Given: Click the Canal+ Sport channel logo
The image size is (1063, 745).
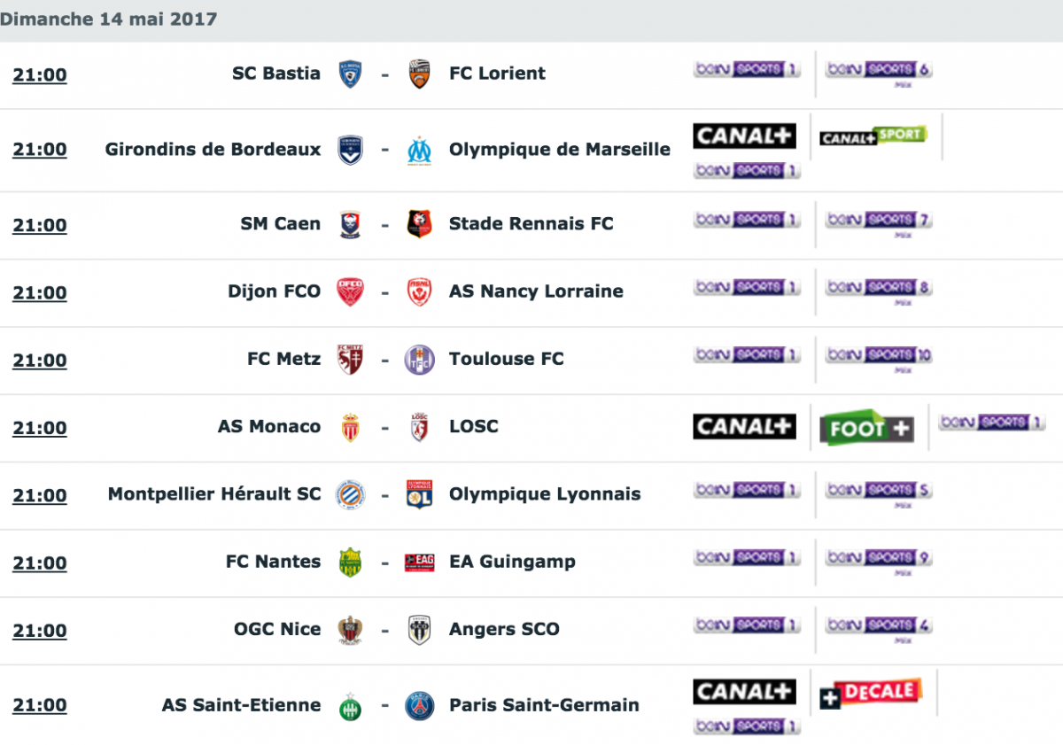Looking at the screenshot, I should pos(873,136).
